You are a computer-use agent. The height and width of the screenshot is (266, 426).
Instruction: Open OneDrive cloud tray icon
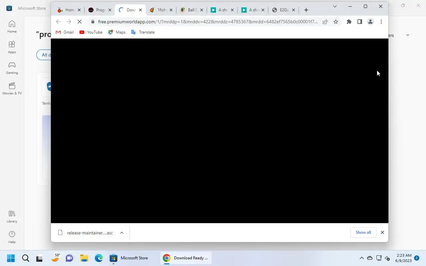370,258
